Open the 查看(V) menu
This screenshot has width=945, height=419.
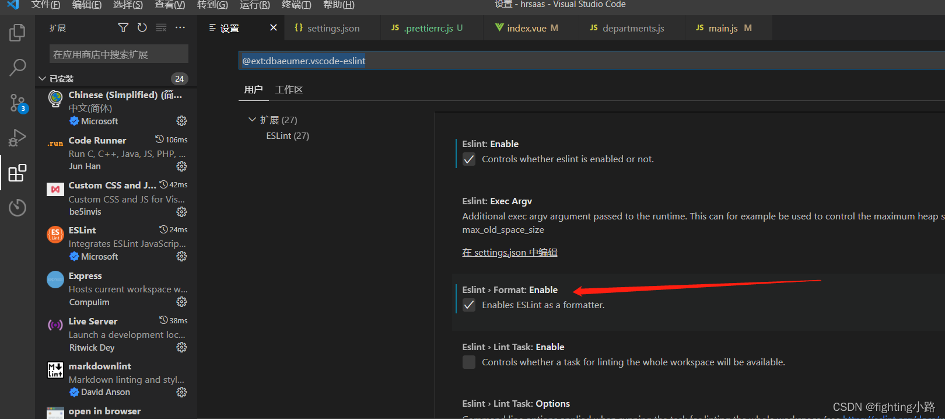[170, 5]
